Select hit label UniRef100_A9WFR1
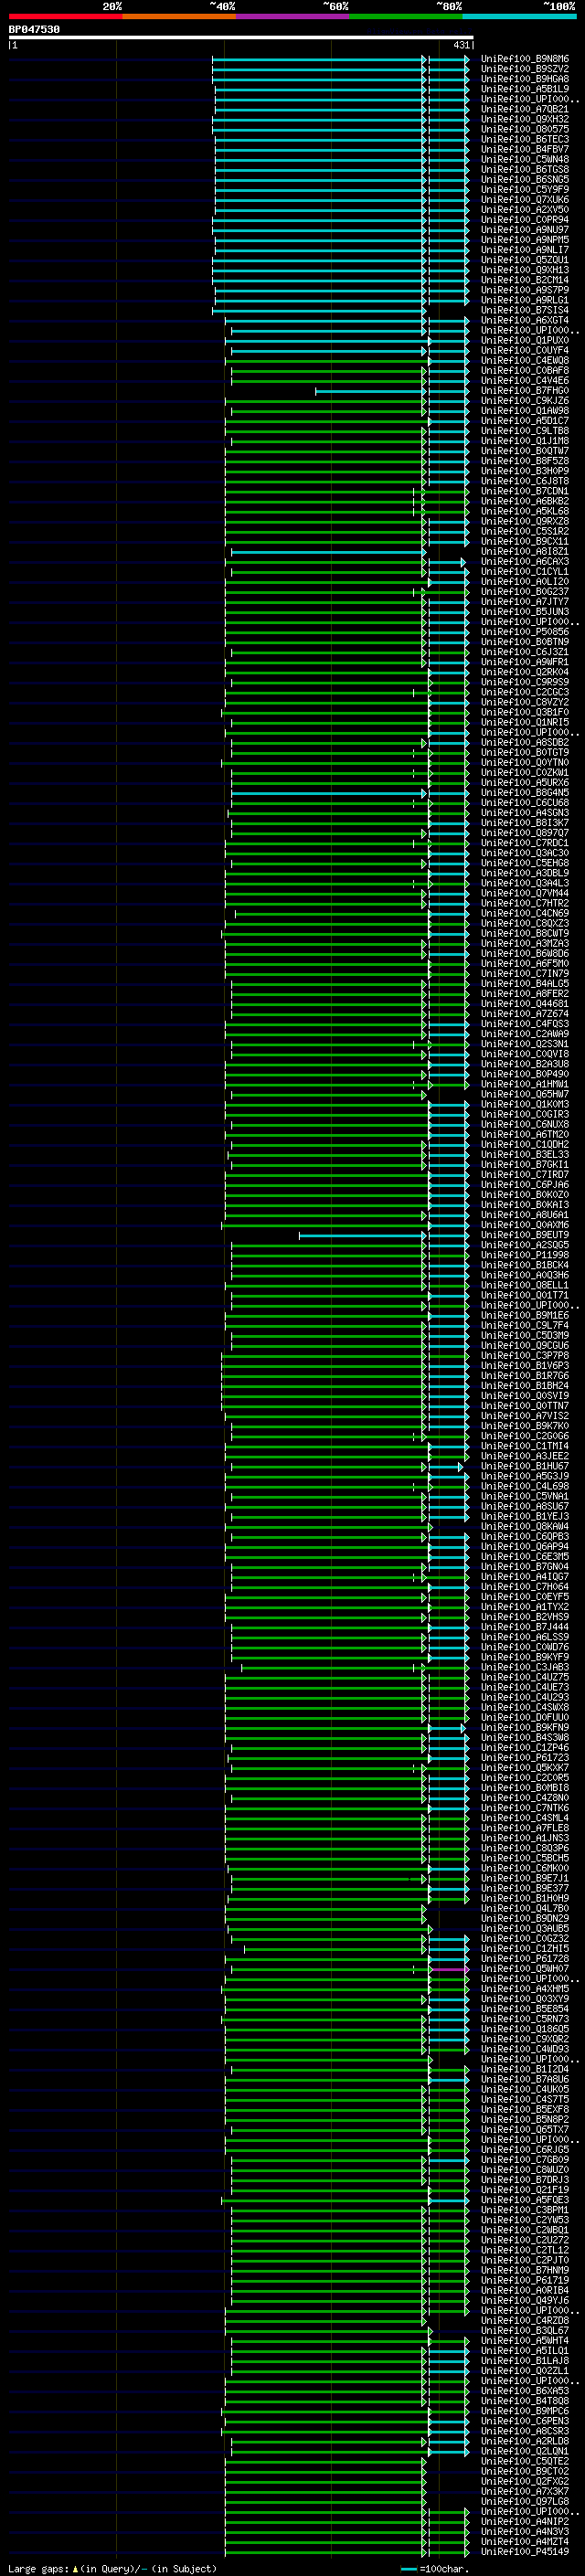The width and height of the screenshot is (585, 2576). coord(525,662)
